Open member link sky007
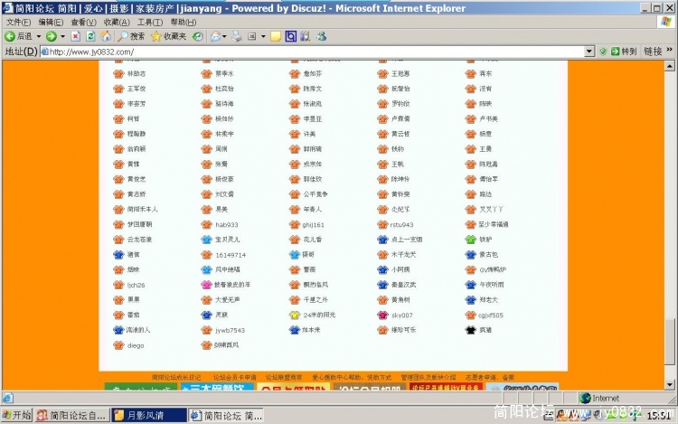Viewport: 678px width, 424px height. [402, 316]
